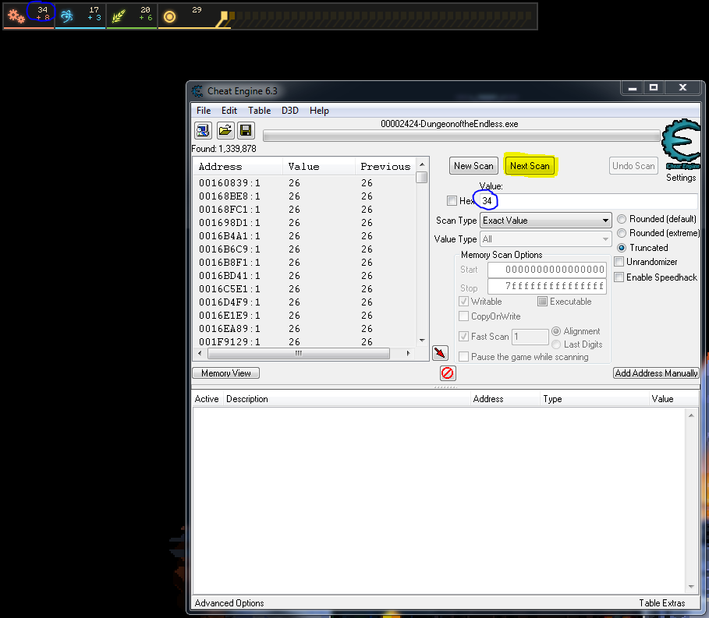Select result row 0016C5E1:1
The width and height of the screenshot is (709, 618).
click(304, 288)
